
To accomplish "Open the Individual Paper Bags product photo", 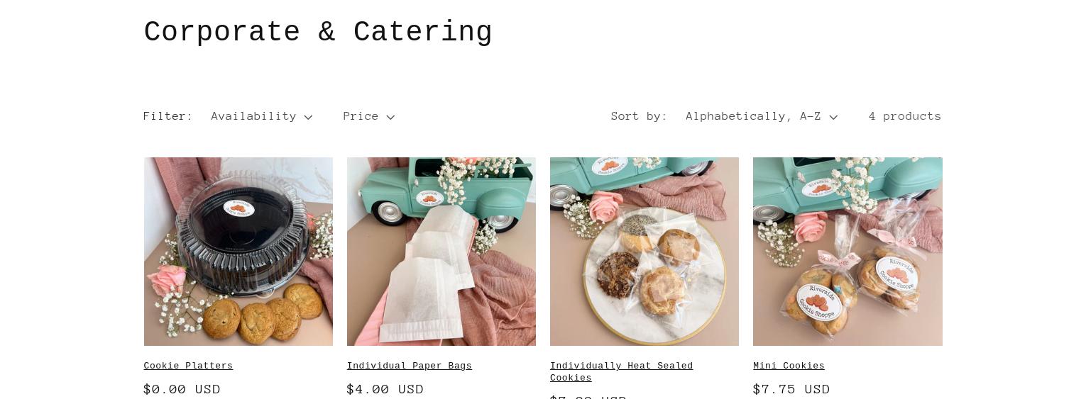I will pos(441,252).
